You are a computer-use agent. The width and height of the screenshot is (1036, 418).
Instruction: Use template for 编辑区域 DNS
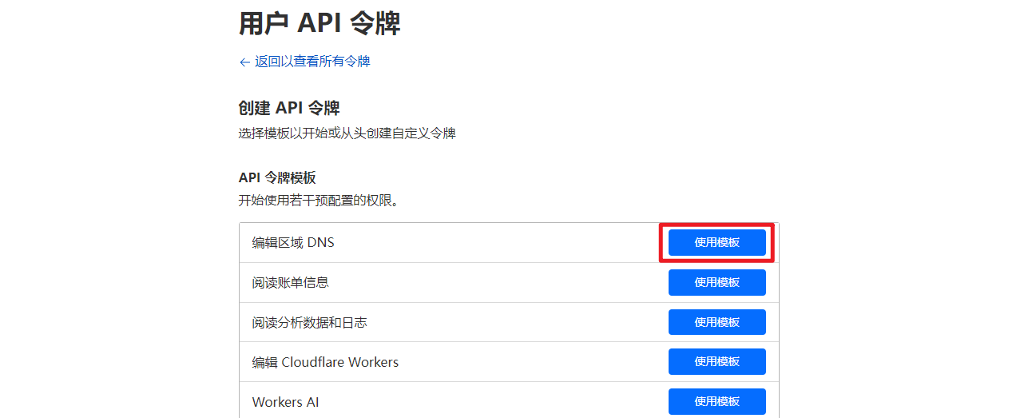point(716,243)
